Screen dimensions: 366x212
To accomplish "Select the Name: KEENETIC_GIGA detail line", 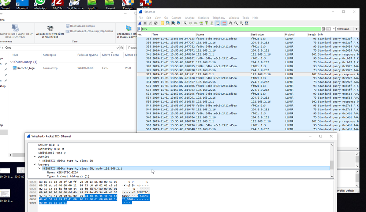I will pyautogui.click(x=62, y=173).
